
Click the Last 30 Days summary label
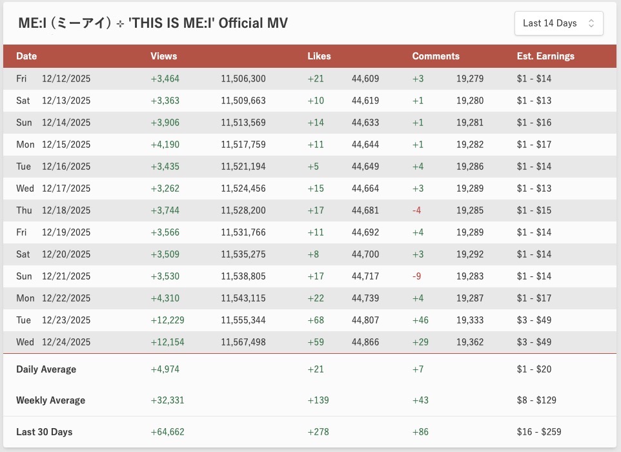point(45,432)
